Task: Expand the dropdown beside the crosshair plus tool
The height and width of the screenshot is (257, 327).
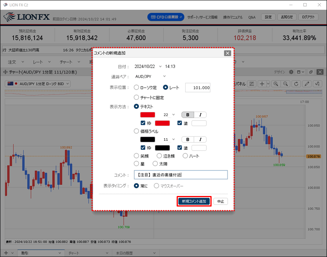Action: 268,84
